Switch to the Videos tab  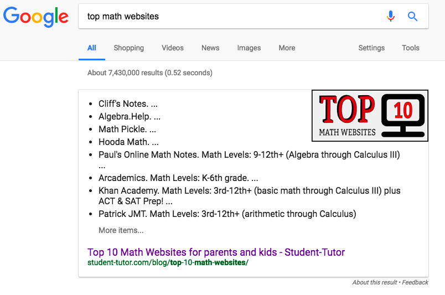[x=173, y=48]
